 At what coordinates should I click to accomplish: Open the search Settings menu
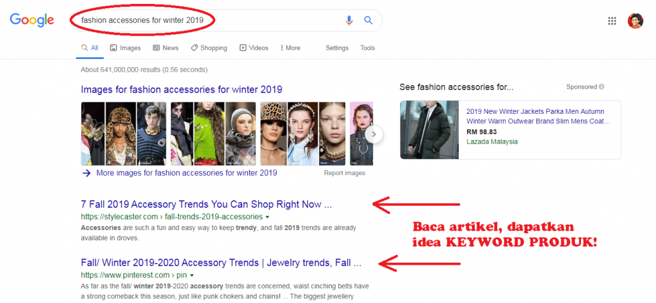tap(337, 48)
